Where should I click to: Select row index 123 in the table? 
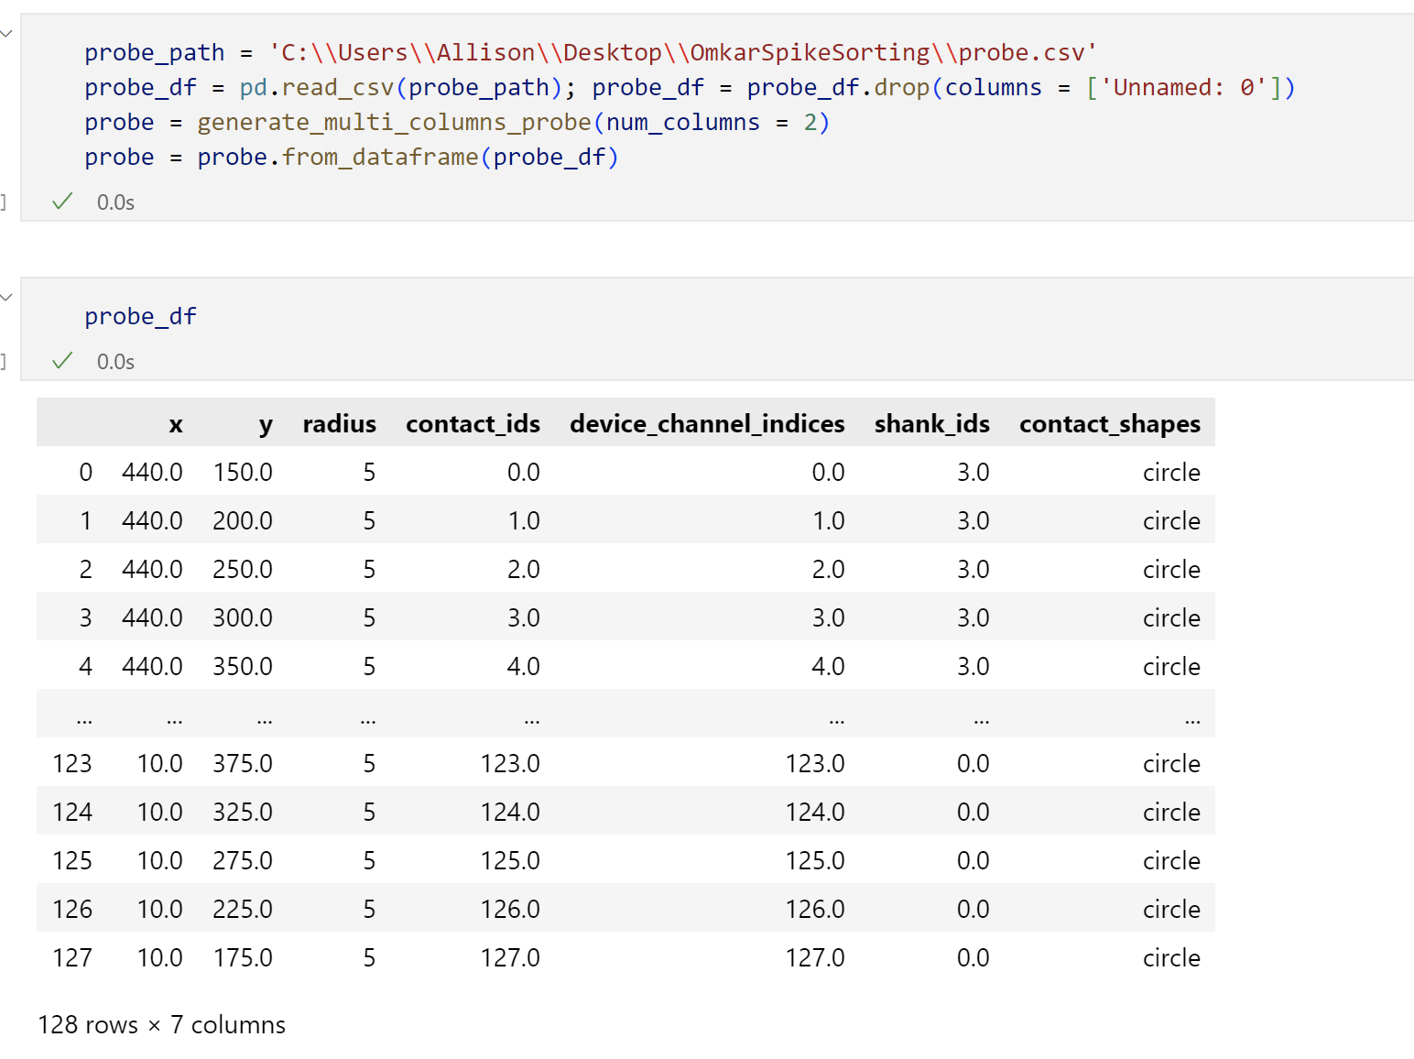[x=72, y=762]
